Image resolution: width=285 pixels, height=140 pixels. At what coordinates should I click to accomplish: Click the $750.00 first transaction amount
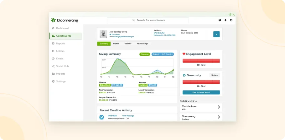click(102, 92)
